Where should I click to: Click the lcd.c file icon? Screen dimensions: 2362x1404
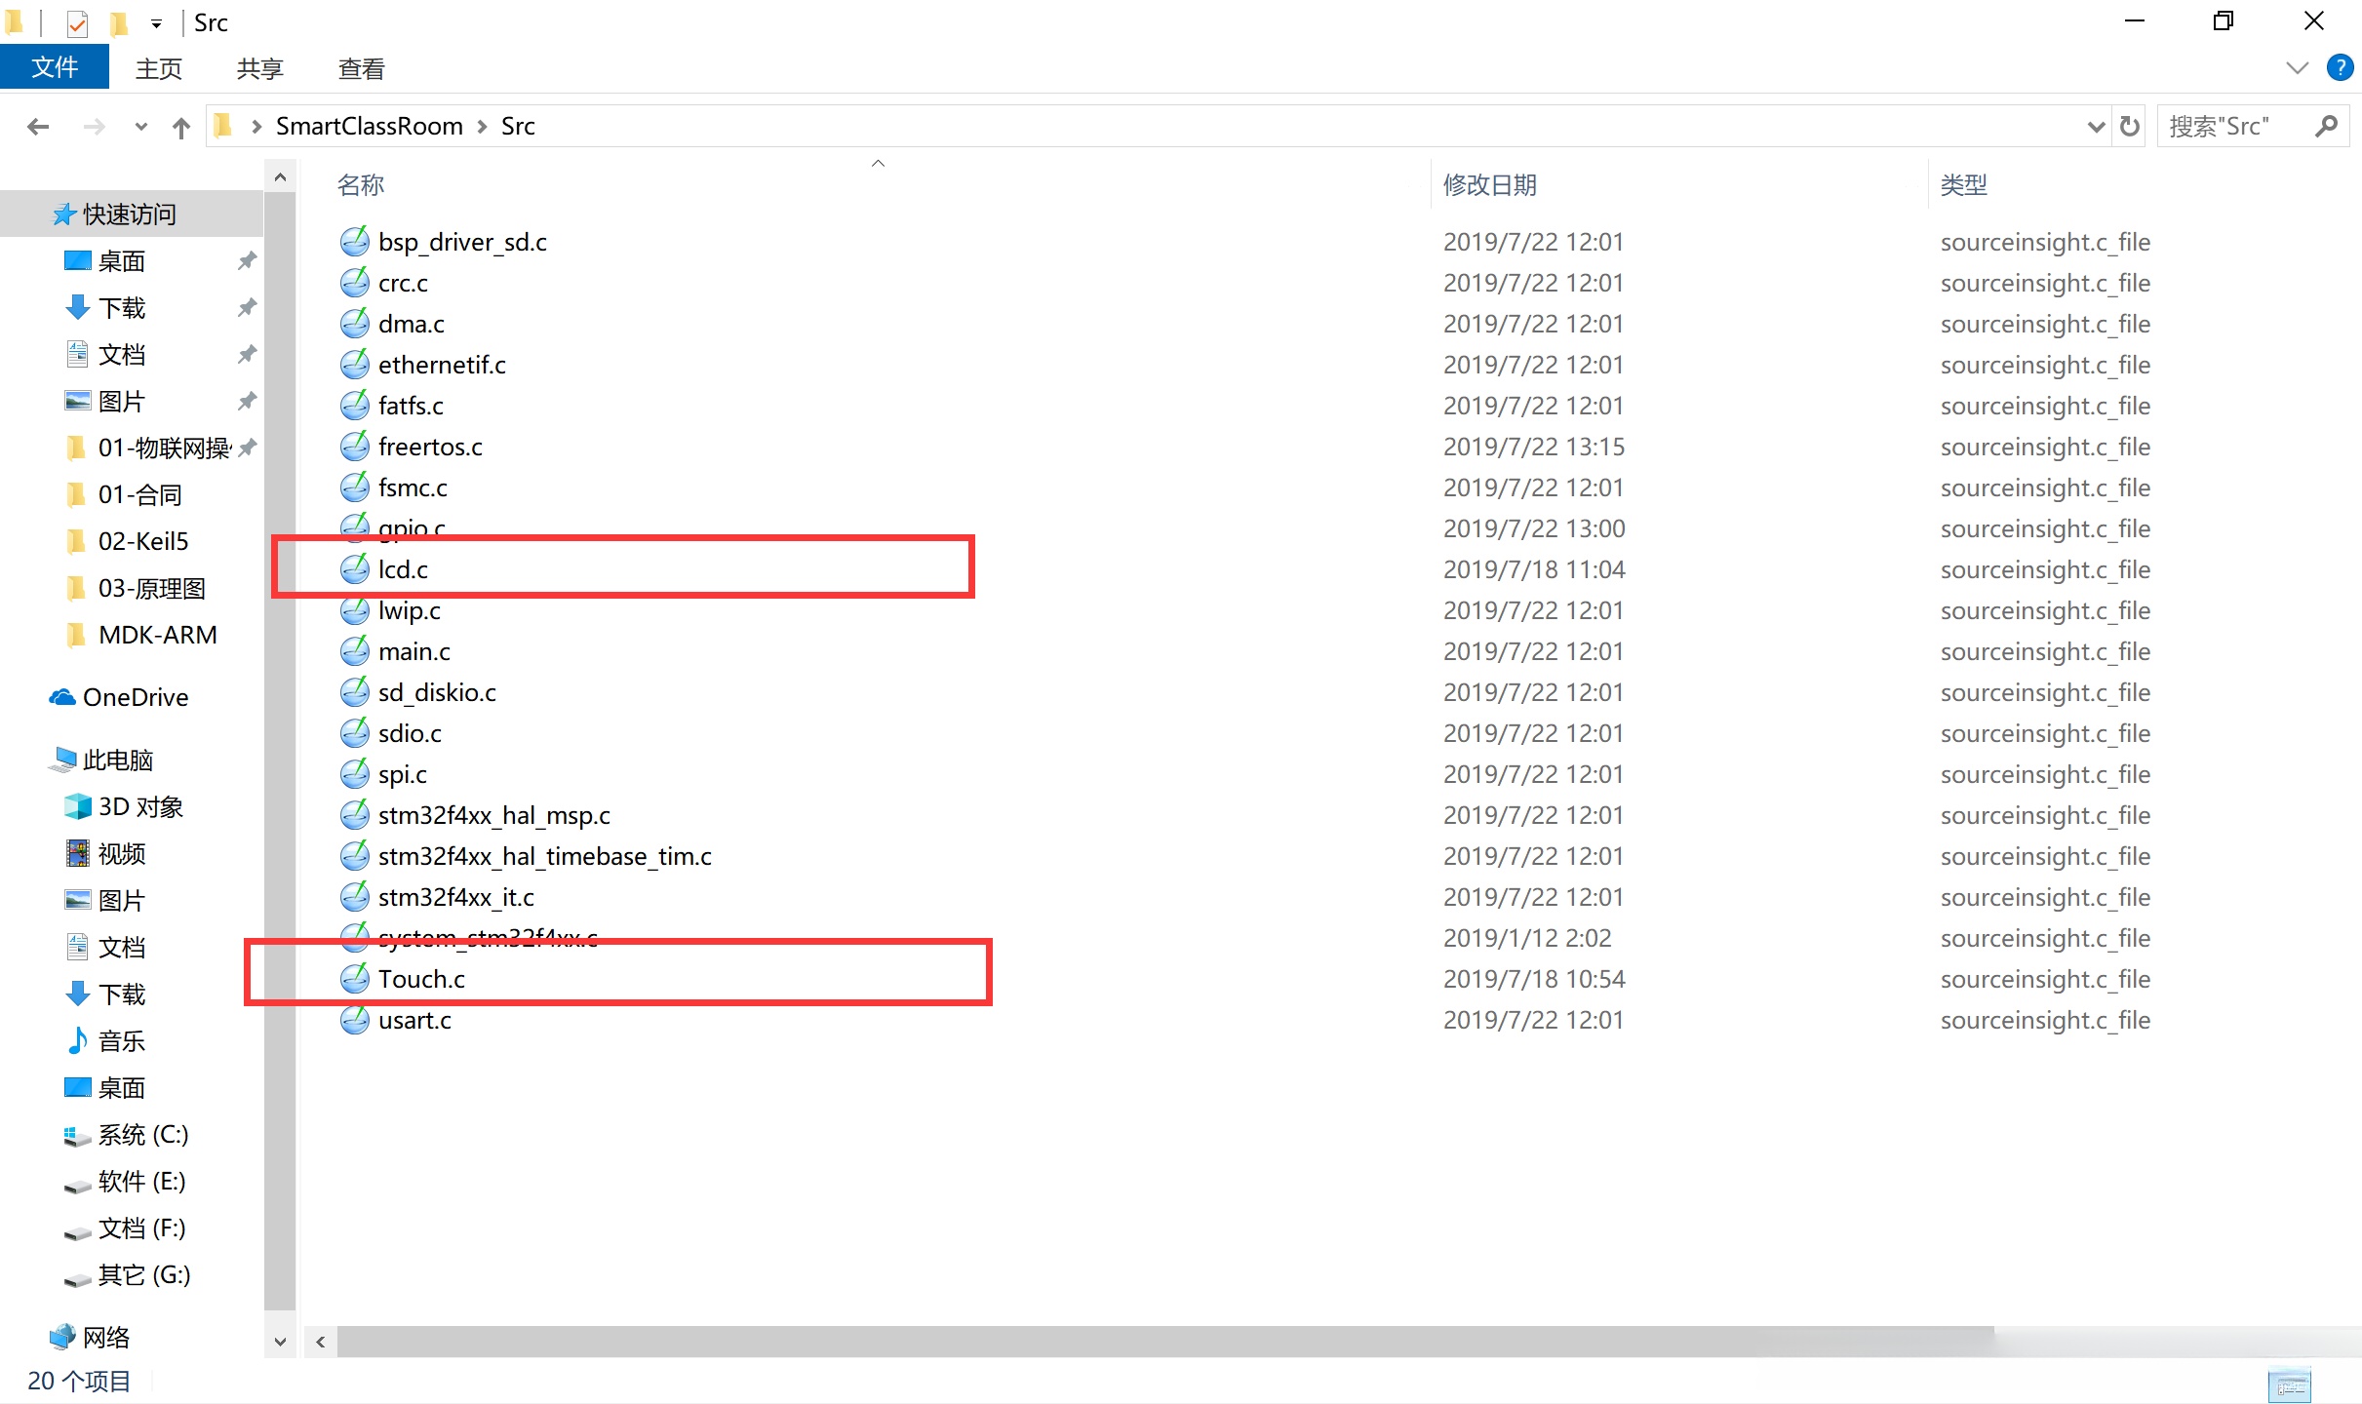coord(354,569)
